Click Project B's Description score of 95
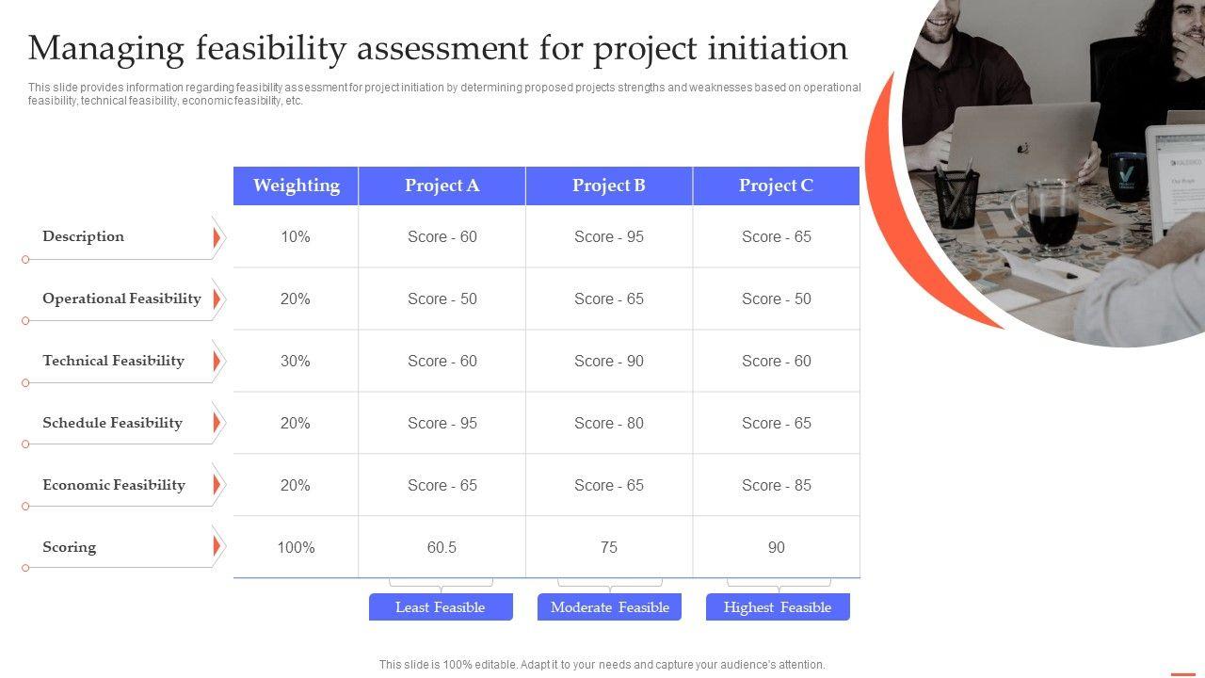The image size is (1205, 678). pyautogui.click(x=609, y=236)
